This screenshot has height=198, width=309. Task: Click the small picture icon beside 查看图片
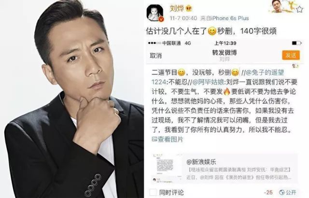pyautogui.click(x=154, y=140)
